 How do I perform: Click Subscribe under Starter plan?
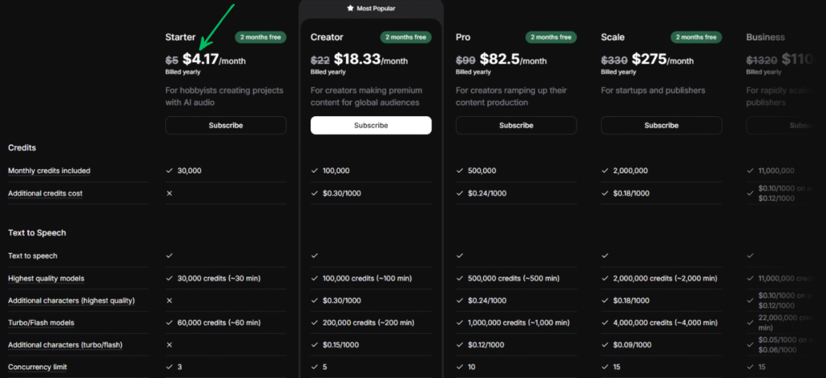click(226, 125)
